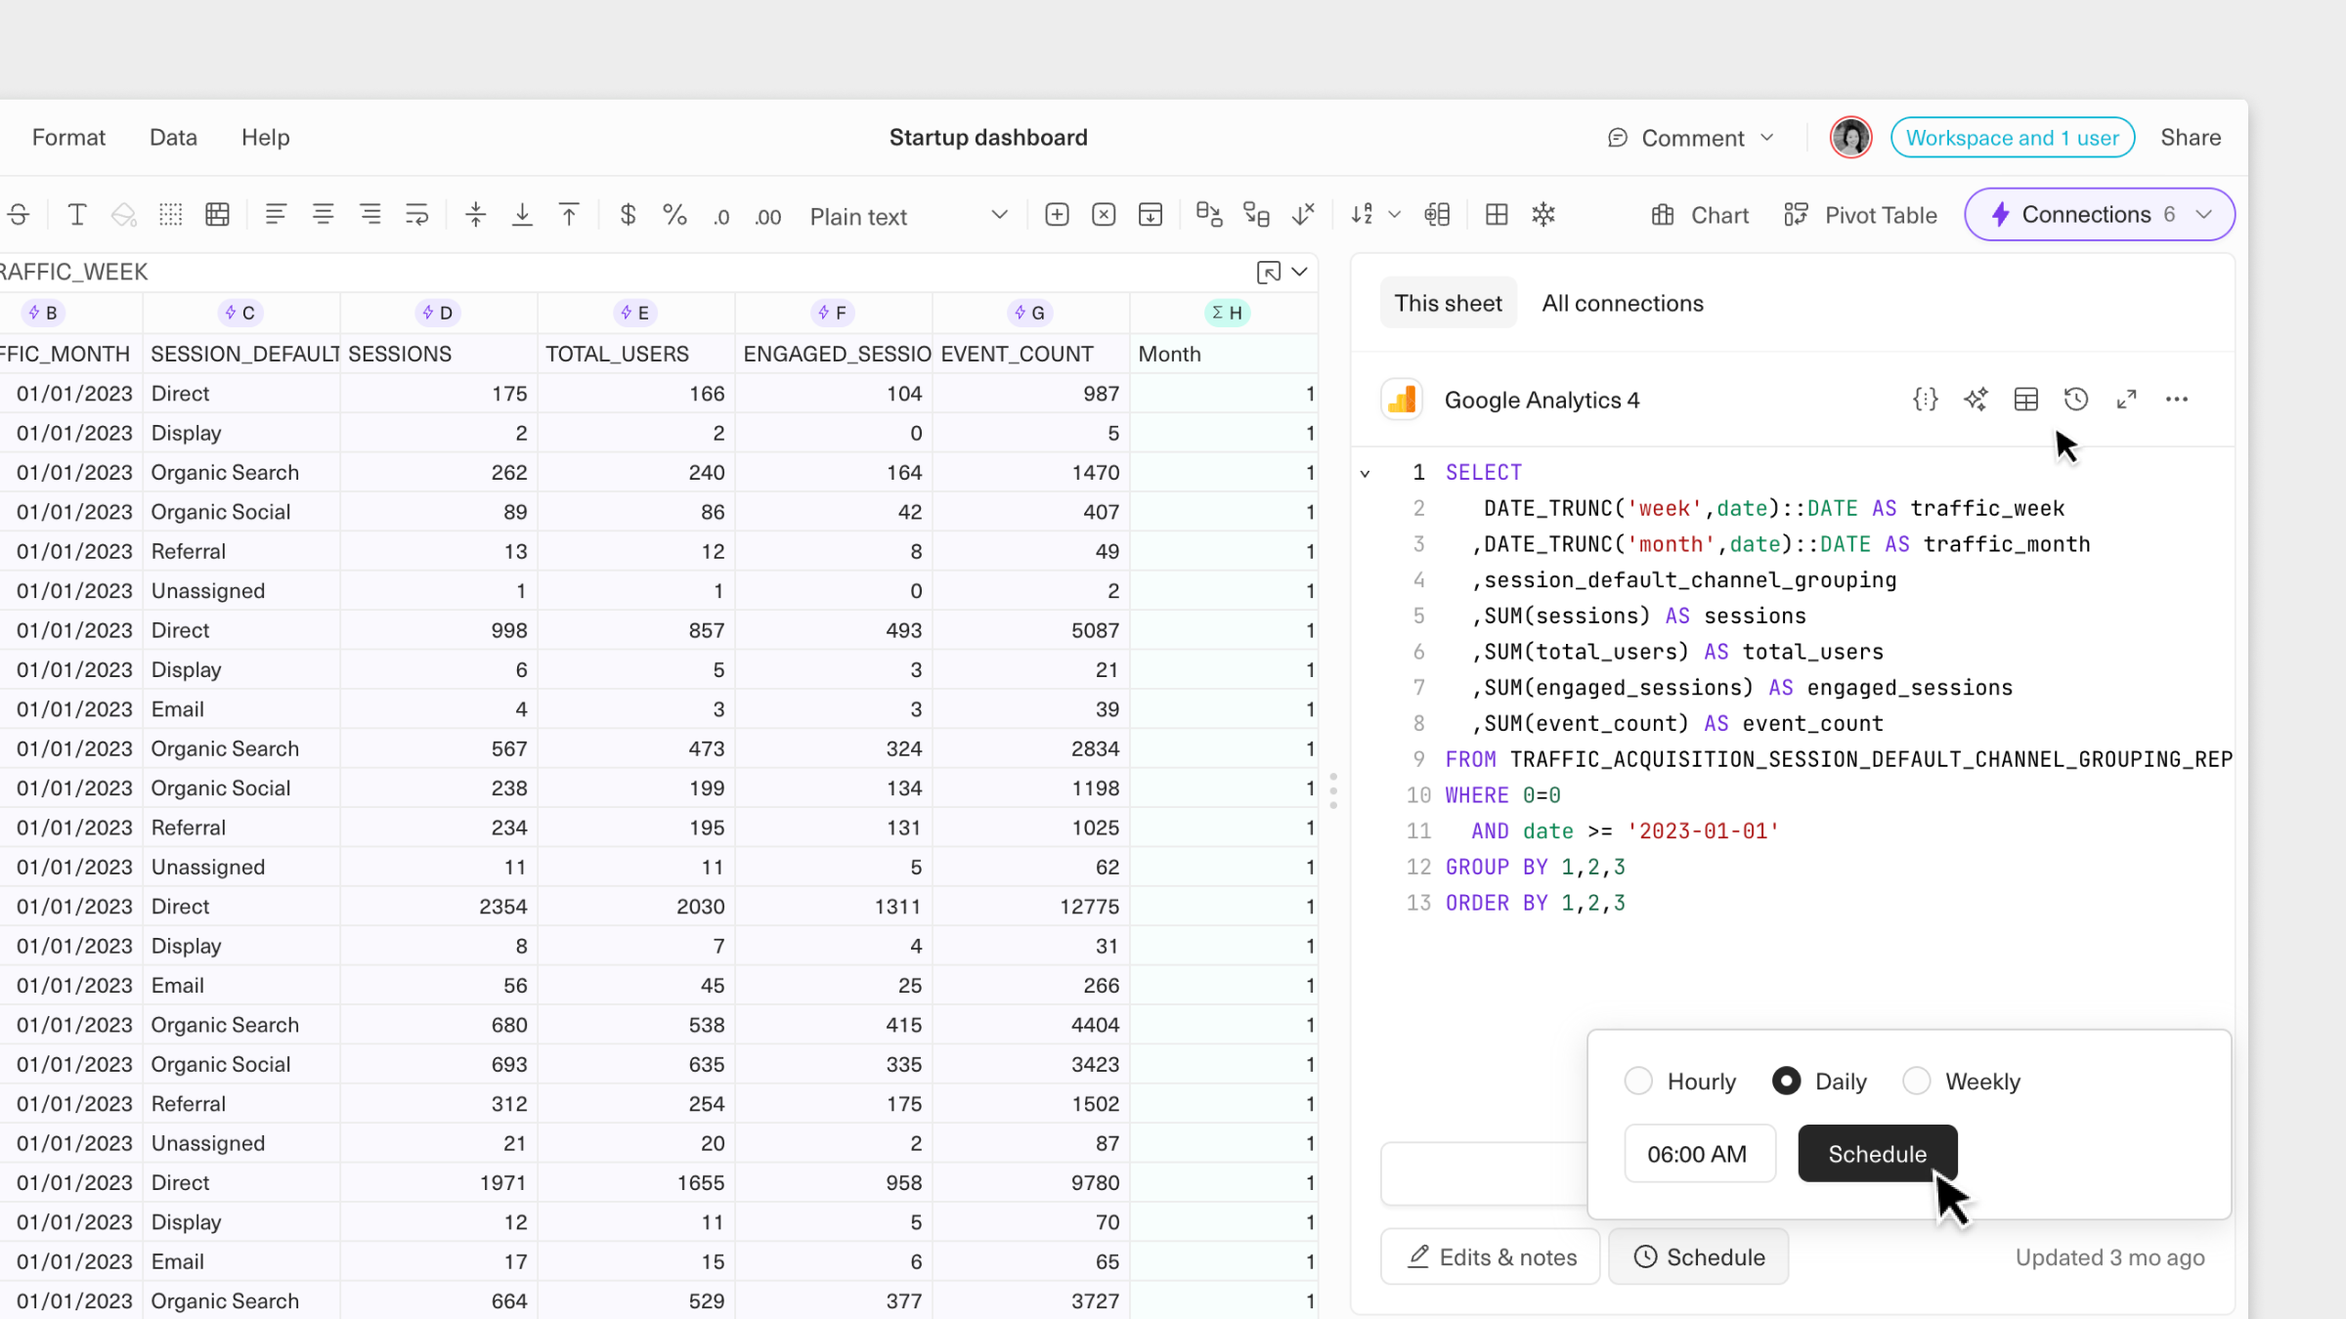Insert a cell with the plus box icon

tap(1057, 215)
